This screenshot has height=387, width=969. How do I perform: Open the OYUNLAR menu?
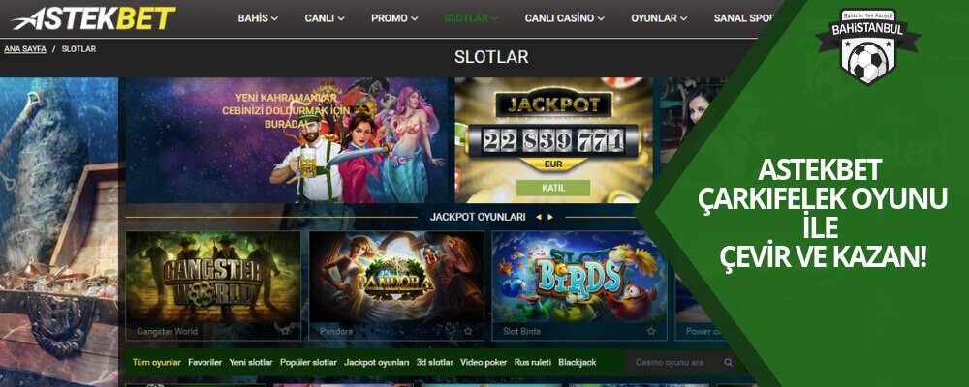tap(659, 18)
